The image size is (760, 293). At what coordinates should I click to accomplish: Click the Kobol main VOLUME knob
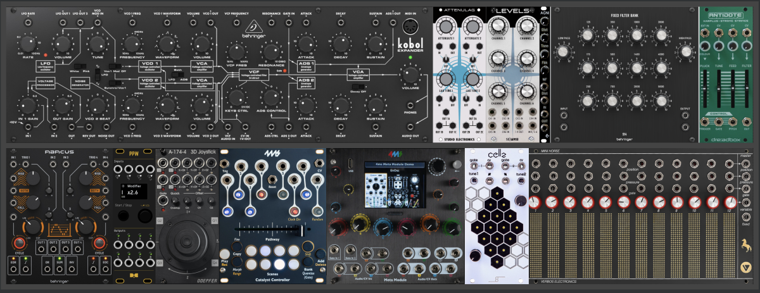(410, 75)
